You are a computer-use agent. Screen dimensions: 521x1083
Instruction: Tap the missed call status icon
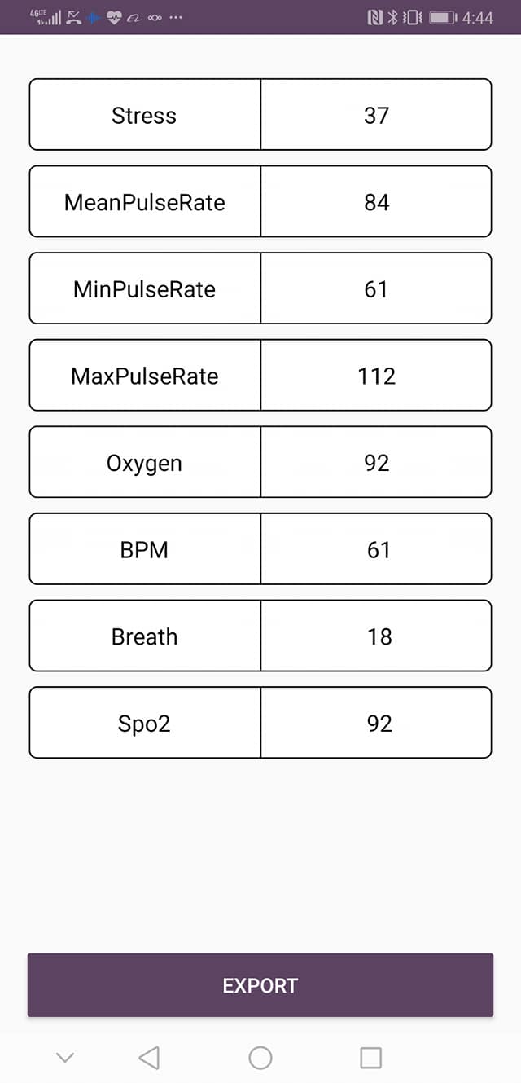point(74,17)
